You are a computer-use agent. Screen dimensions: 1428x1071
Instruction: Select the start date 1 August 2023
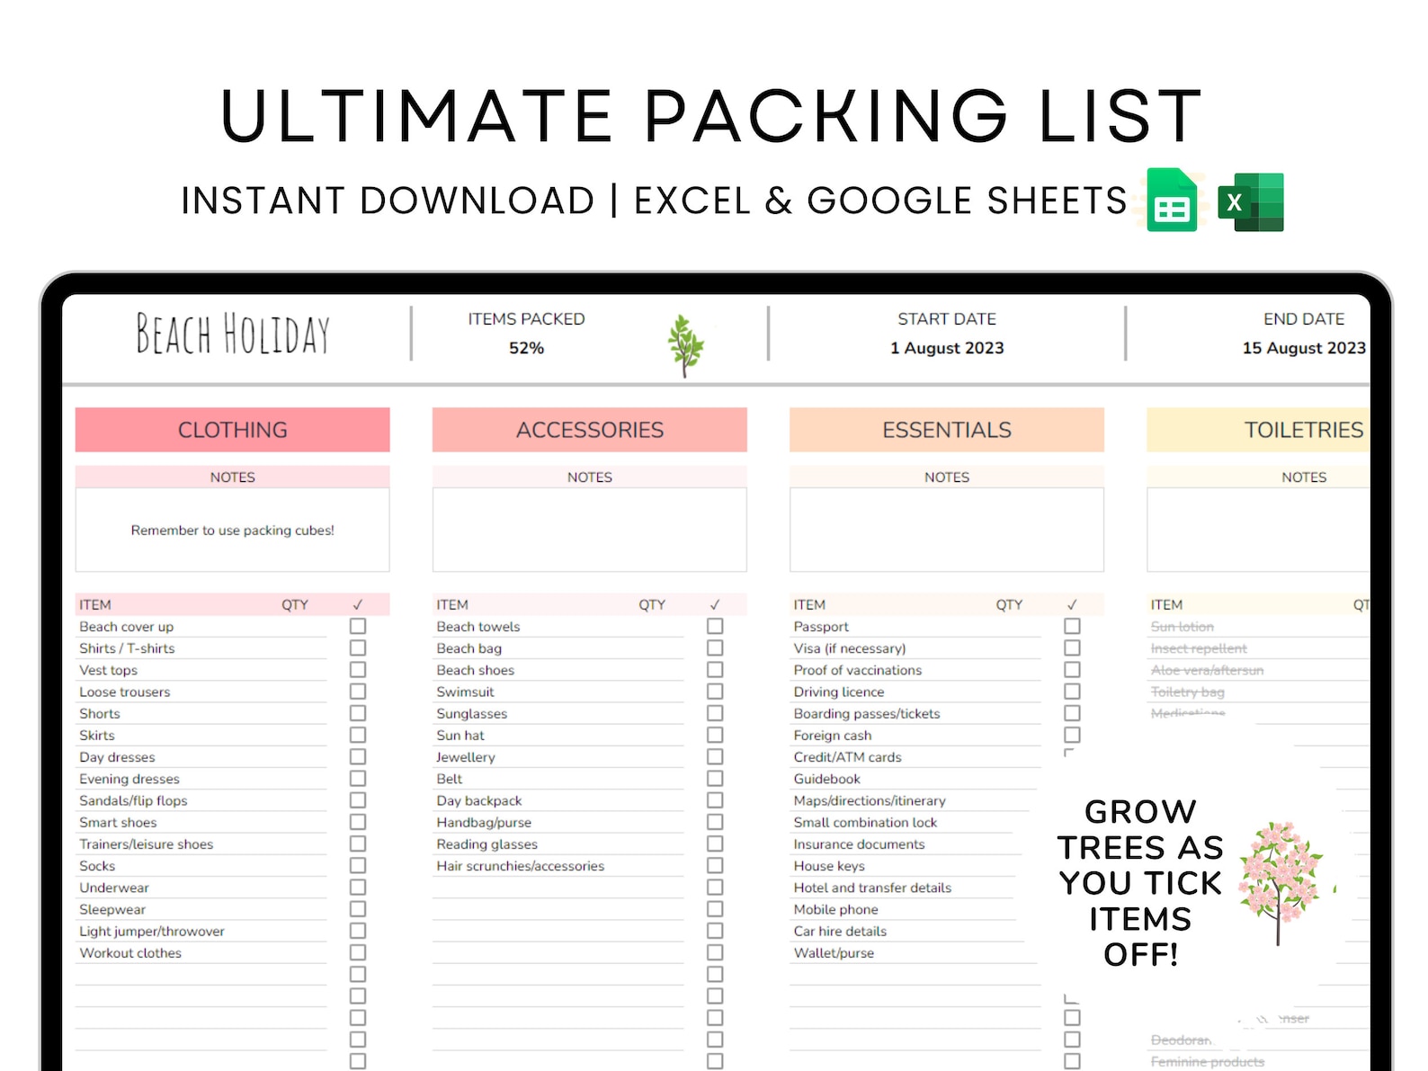(947, 348)
